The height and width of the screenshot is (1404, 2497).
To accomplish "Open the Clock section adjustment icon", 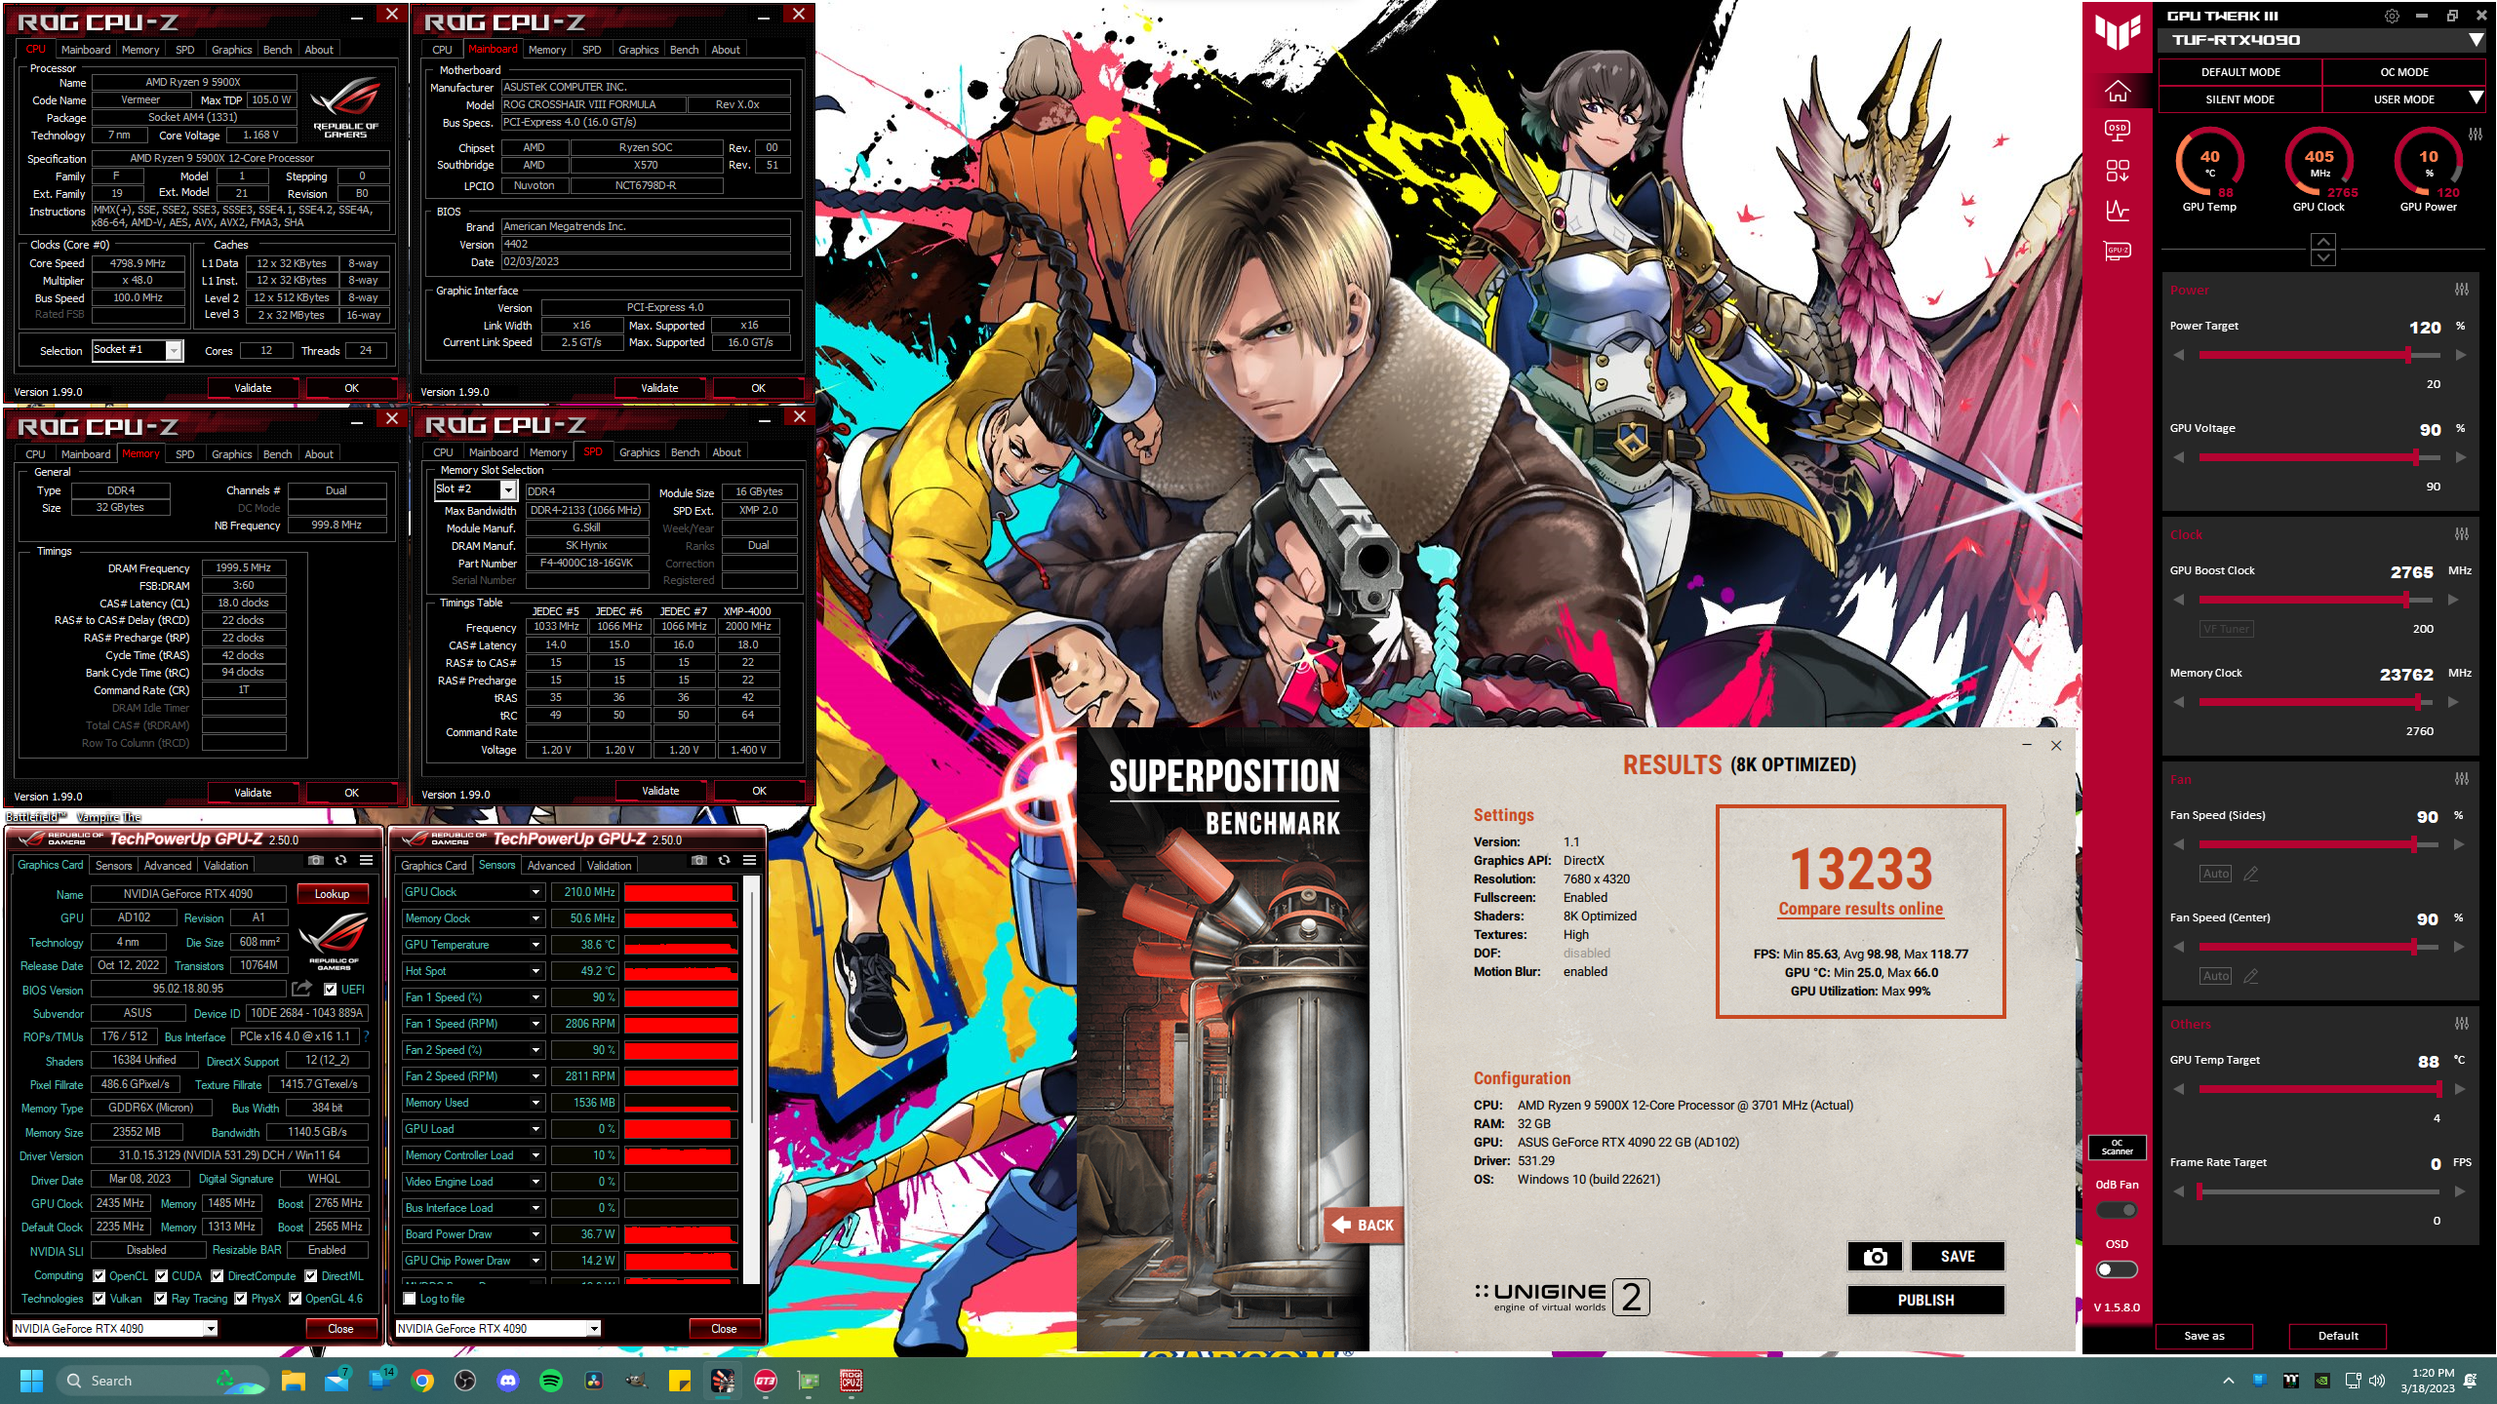I will (2462, 534).
